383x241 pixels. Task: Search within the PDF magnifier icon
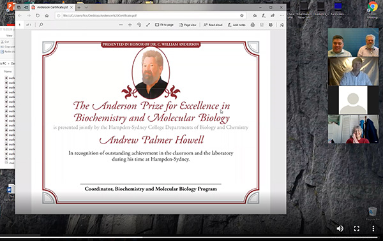41,25
